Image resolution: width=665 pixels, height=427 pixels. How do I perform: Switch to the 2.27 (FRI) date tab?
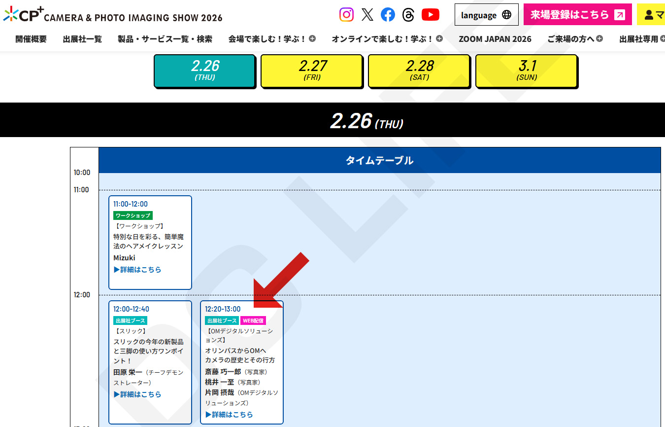(312, 70)
